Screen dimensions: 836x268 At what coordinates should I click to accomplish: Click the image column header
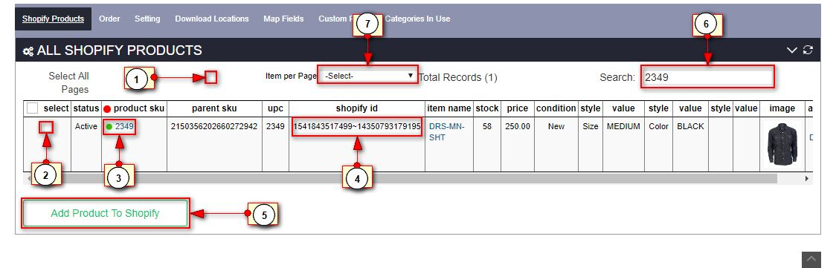click(x=782, y=108)
